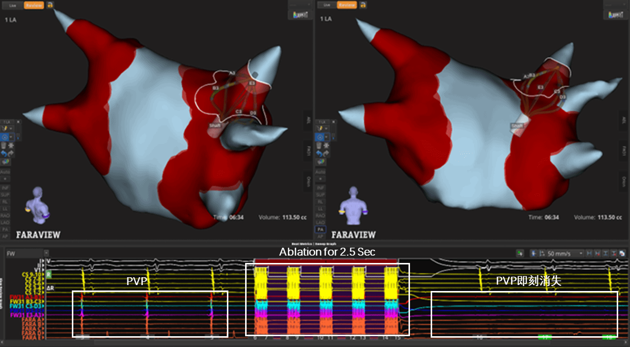Expand the pencil tool dropdown arrow in left toolbar

point(11,129)
